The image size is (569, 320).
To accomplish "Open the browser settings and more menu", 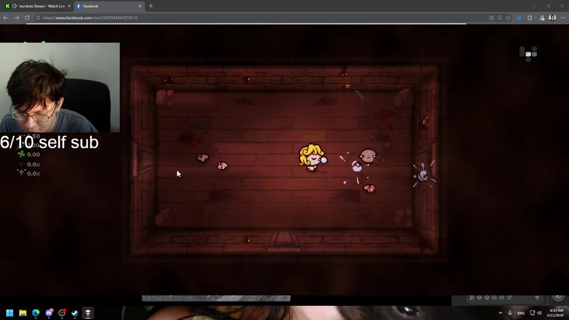I will pos(563,18).
